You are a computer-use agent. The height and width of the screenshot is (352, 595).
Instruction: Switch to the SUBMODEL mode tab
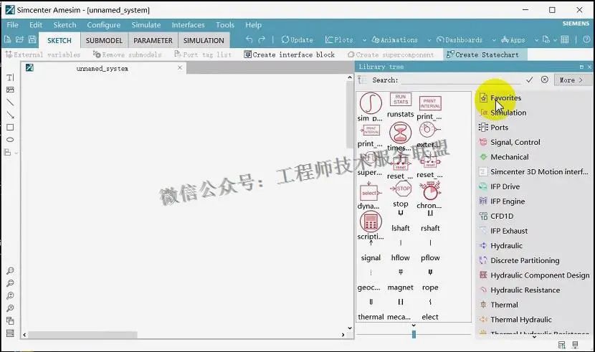(x=104, y=40)
